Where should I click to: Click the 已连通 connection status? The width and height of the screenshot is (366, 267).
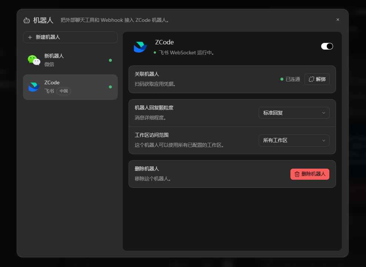pyautogui.click(x=290, y=79)
